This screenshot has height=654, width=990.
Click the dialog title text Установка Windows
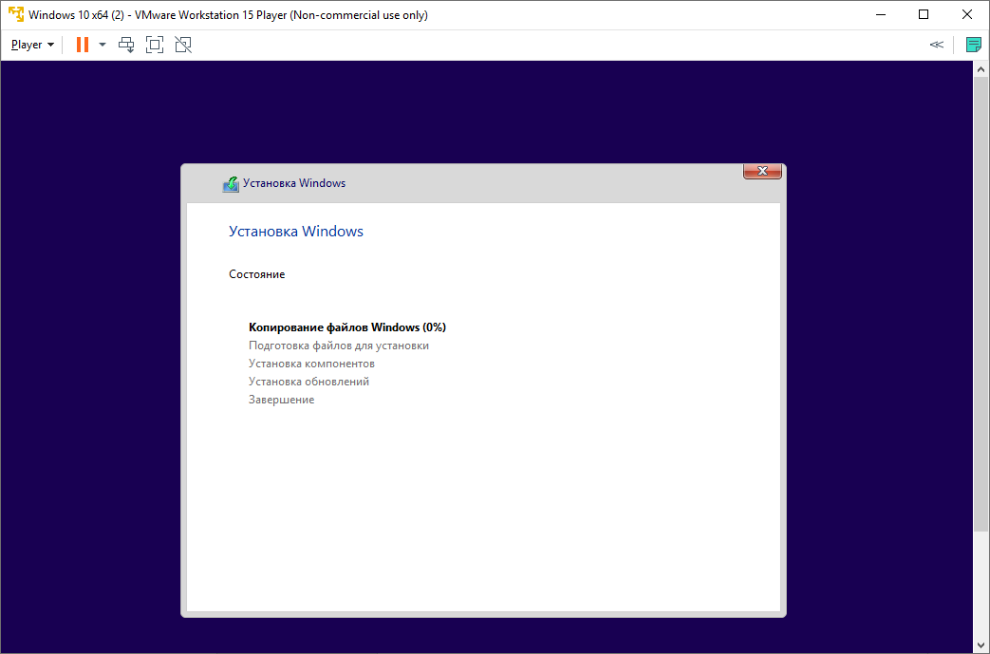pyautogui.click(x=294, y=183)
